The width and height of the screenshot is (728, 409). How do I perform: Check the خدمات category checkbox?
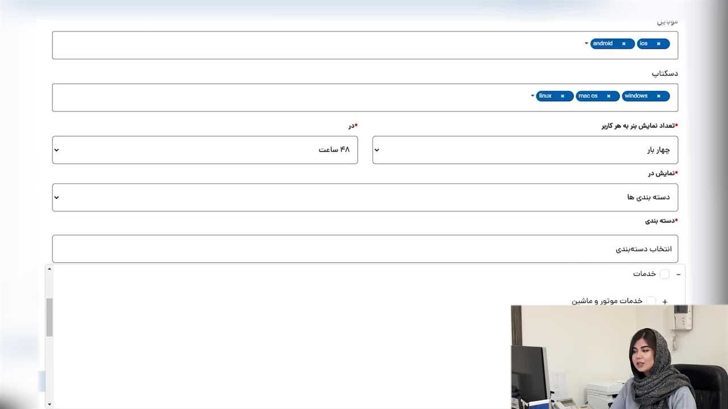pos(664,274)
